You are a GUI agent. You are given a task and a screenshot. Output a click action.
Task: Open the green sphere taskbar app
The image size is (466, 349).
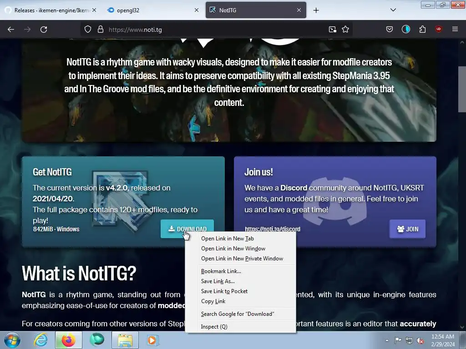pyautogui.click(x=97, y=340)
